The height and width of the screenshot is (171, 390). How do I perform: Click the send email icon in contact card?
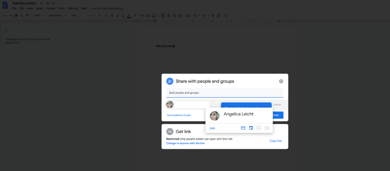(x=243, y=128)
